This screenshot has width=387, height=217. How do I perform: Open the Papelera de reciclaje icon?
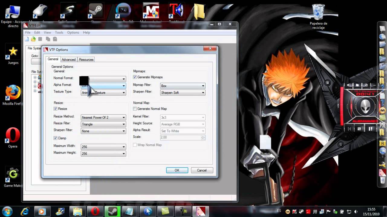point(318,16)
